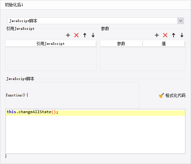The width and height of the screenshot is (191, 164).
Task: Open the JavaScript脚本 type dropdown arrow
Action: (181, 21)
